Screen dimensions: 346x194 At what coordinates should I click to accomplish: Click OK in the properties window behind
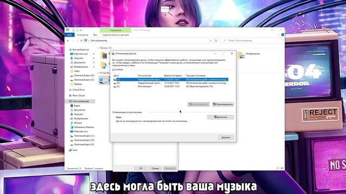tap(141, 168)
